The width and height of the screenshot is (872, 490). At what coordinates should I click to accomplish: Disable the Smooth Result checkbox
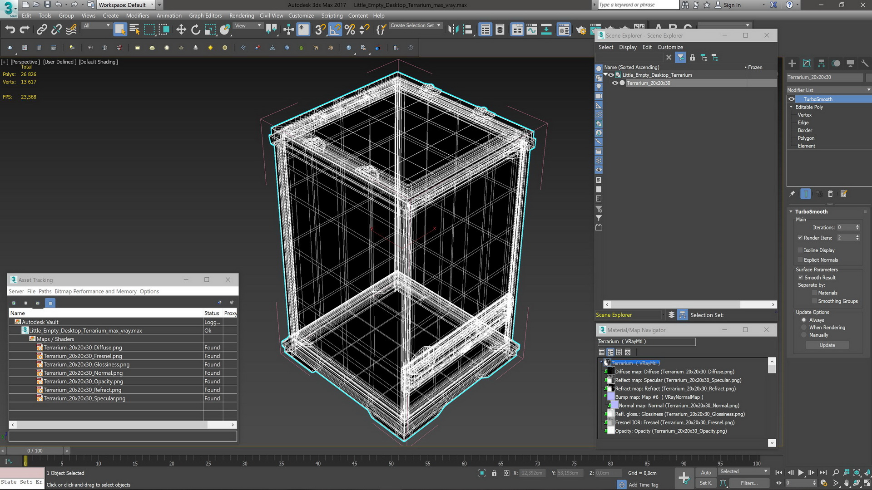[x=800, y=277]
